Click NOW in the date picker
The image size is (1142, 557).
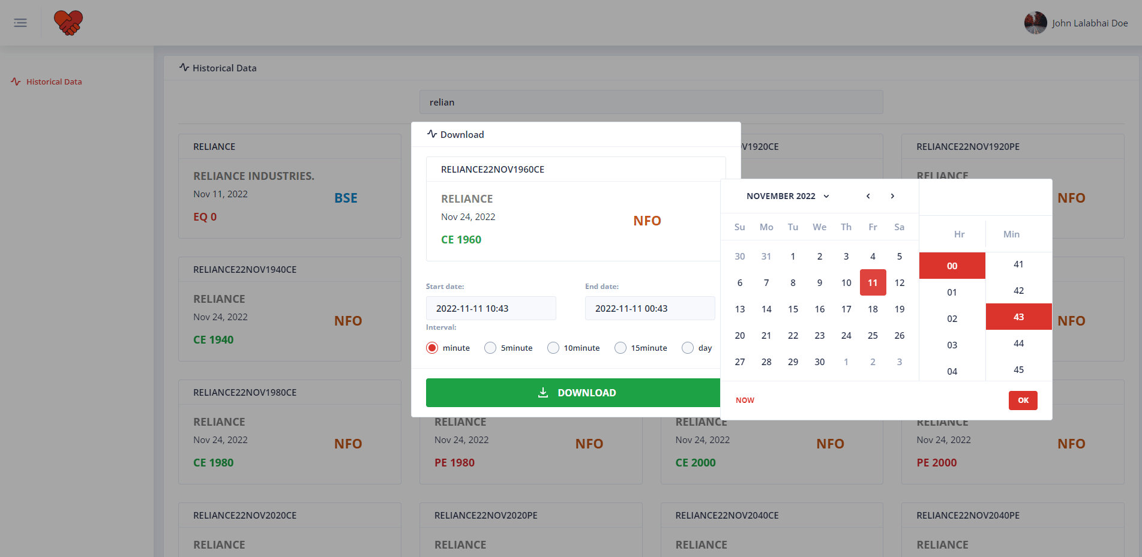click(x=745, y=400)
